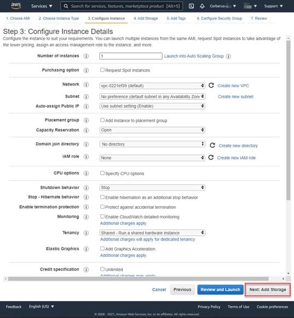Open the Services menu
The height and width of the screenshot is (318, 294).
tap(42, 6)
